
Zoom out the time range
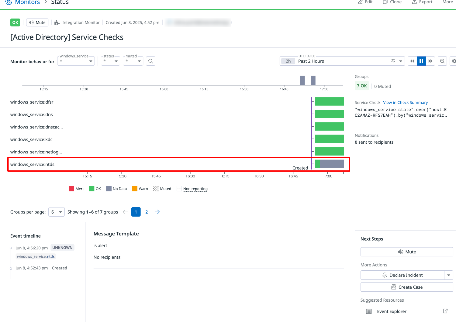coord(442,61)
